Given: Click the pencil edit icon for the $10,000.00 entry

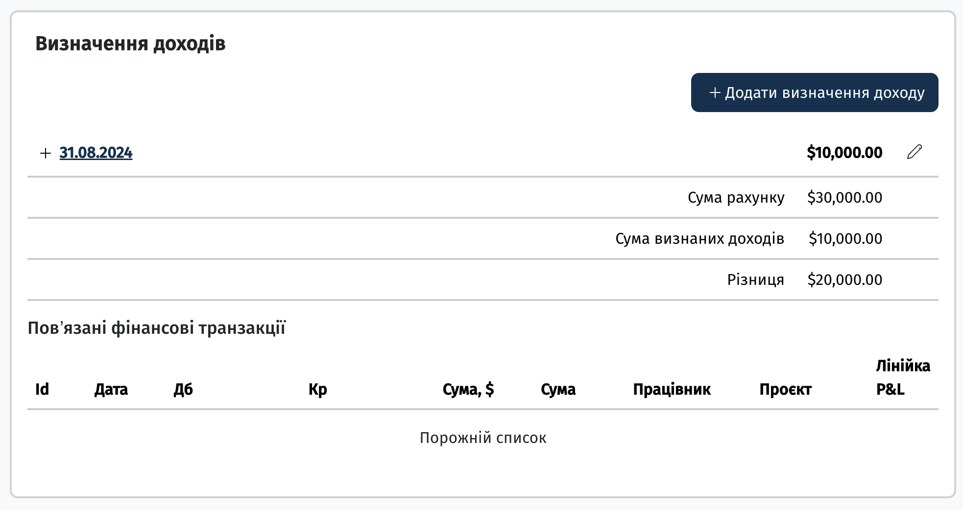Looking at the screenshot, I should coord(915,152).
